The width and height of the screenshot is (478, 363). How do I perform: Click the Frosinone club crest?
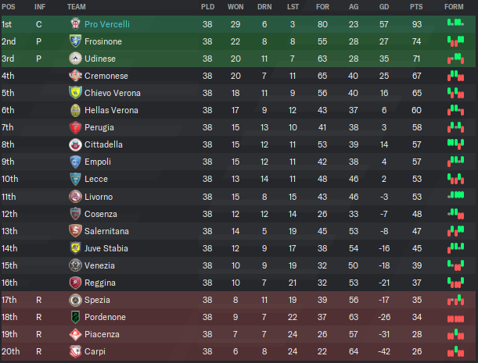[75, 41]
